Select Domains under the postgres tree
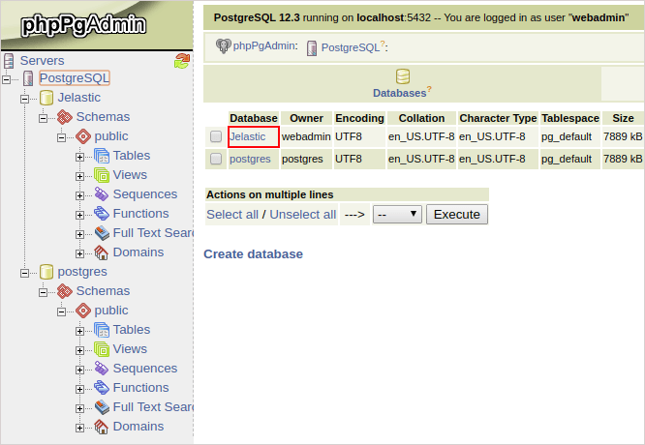This screenshot has width=645, height=445. click(138, 427)
